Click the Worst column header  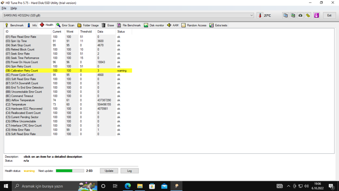pos(72,32)
